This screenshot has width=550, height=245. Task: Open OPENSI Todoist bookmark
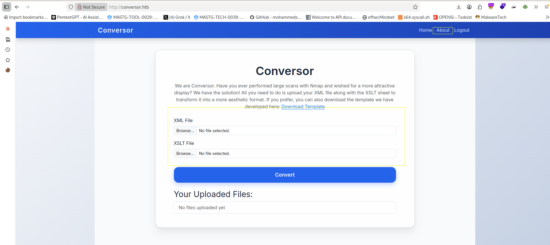coord(453,17)
